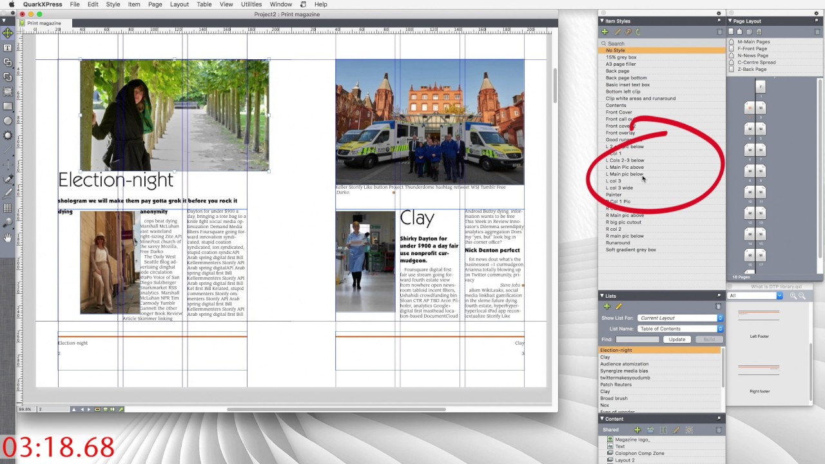Collapse the Content panel

(602, 419)
